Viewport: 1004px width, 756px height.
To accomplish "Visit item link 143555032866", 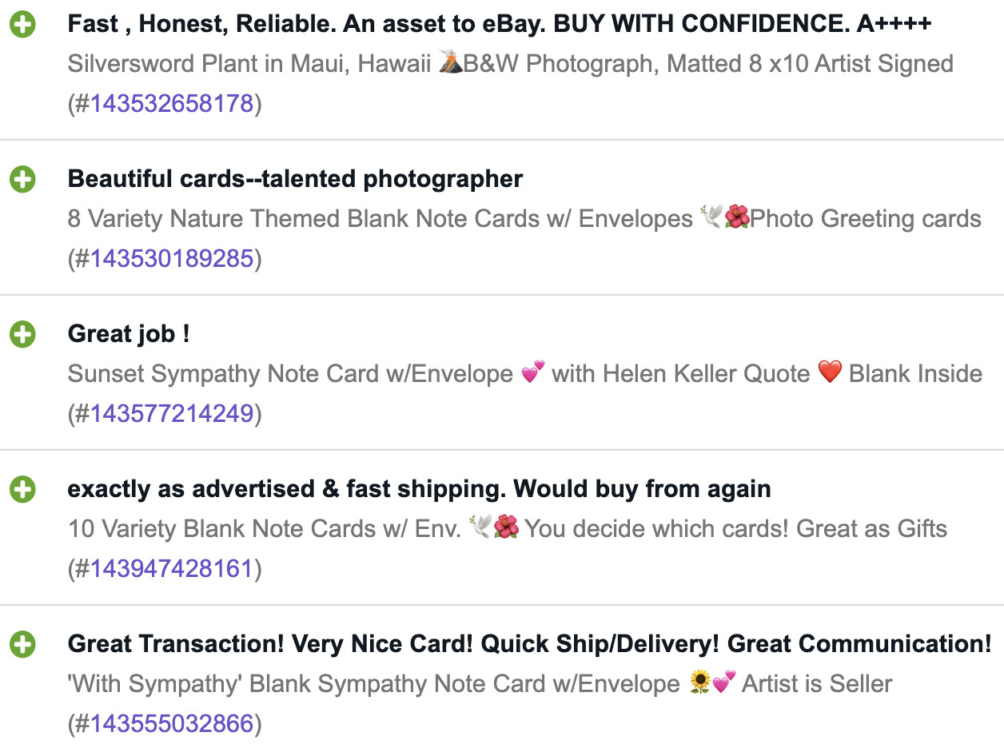I will pyautogui.click(x=172, y=724).
